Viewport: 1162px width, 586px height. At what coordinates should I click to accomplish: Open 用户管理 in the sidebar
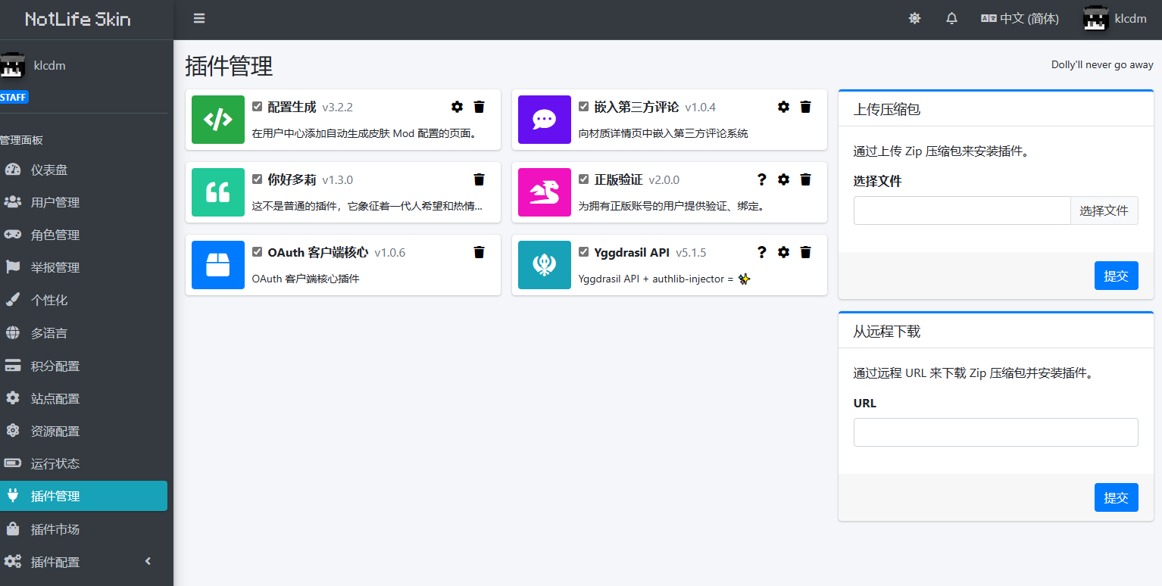click(55, 202)
